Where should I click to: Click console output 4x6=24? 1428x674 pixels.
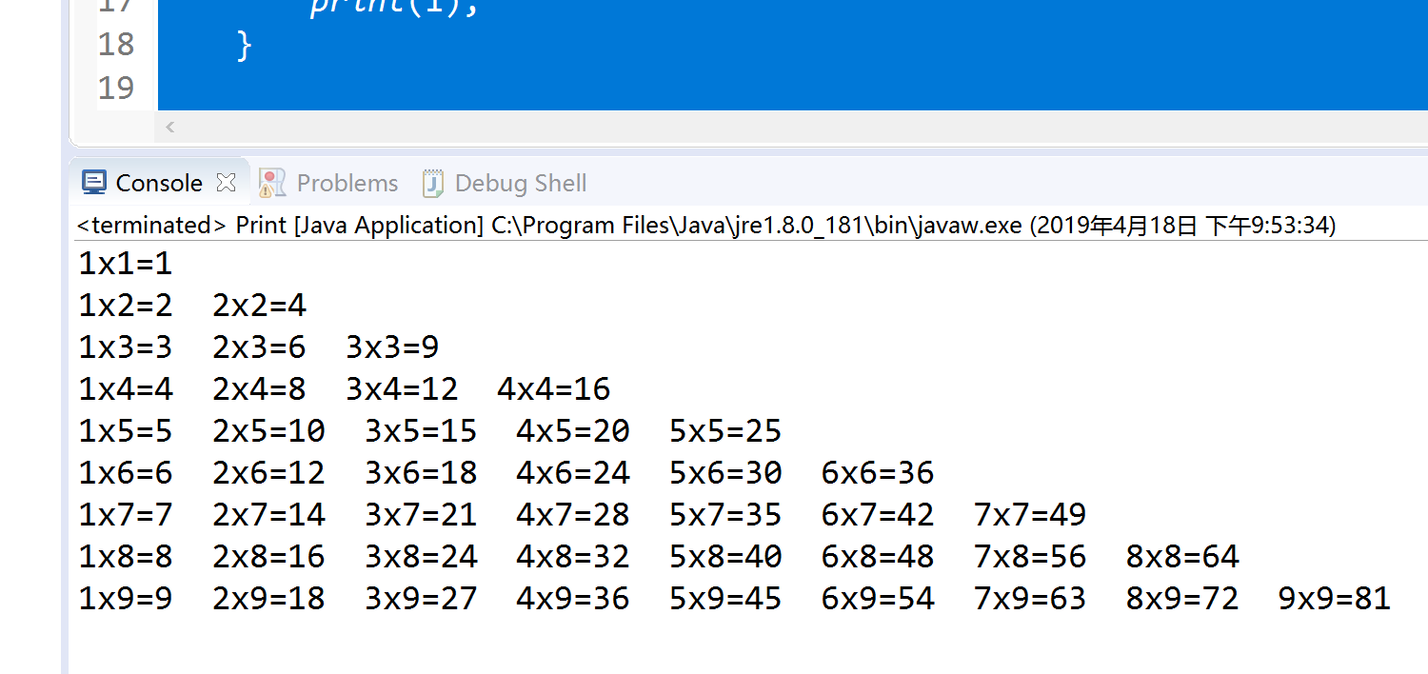click(573, 473)
